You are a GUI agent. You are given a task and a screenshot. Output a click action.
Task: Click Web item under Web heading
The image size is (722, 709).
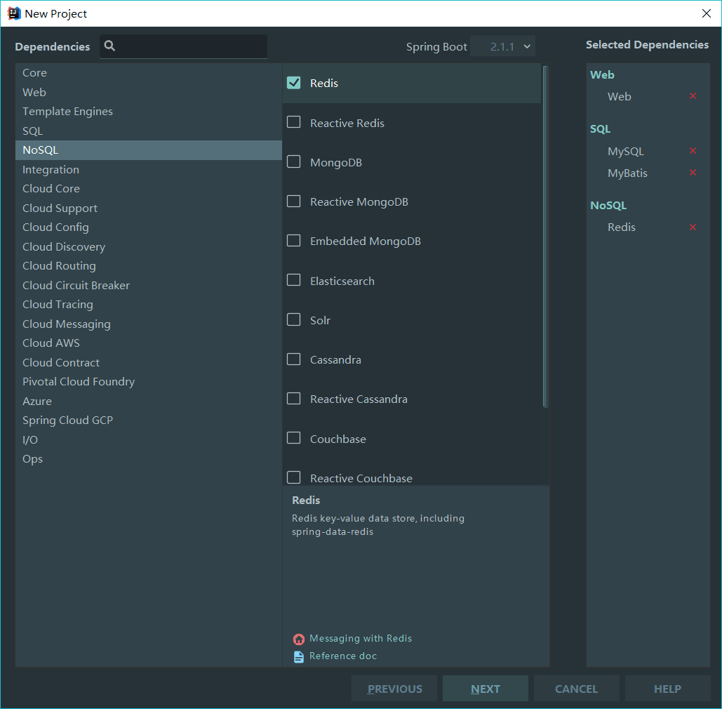coord(620,97)
